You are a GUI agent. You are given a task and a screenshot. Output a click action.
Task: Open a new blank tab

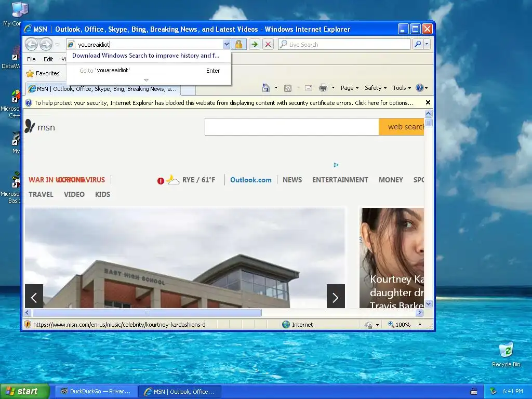point(188,89)
